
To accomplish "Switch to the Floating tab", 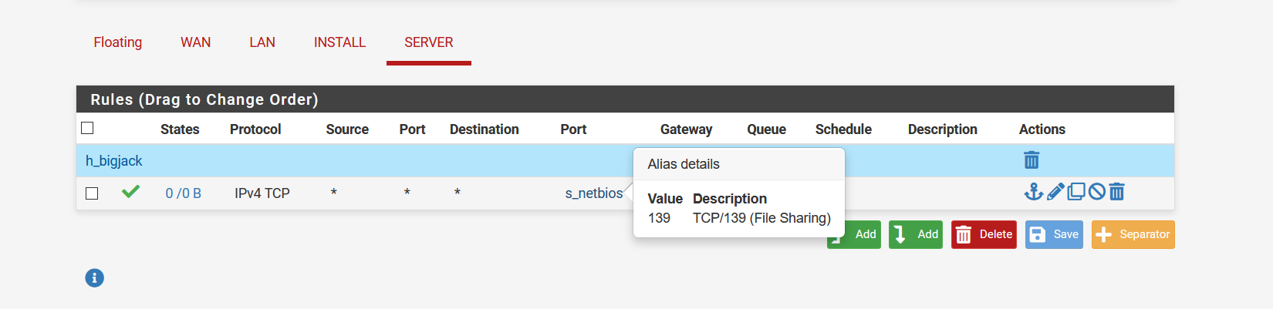I will 118,42.
